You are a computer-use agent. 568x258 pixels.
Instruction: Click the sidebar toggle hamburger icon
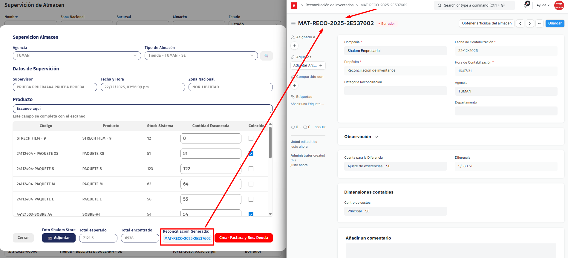tap(293, 24)
